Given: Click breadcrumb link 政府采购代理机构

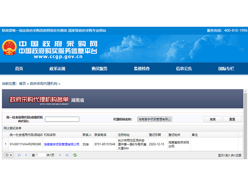Looking at the screenshot, I should click(43, 83).
